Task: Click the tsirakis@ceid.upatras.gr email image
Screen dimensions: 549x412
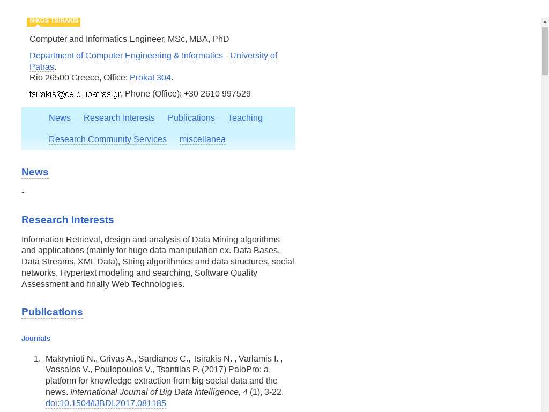Action: coord(75,94)
